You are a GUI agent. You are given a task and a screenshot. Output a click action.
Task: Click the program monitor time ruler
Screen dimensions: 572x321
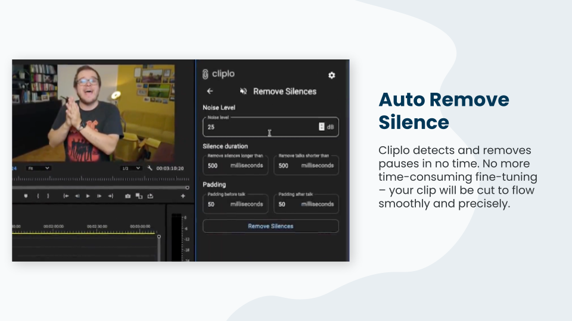pyautogui.click(x=101, y=179)
